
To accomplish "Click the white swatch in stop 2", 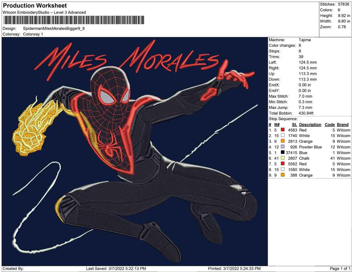I will tap(283, 135).
